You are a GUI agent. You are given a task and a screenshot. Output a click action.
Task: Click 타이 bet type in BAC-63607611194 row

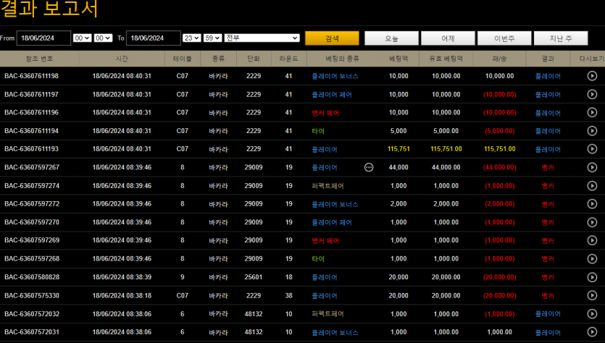point(318,131)
